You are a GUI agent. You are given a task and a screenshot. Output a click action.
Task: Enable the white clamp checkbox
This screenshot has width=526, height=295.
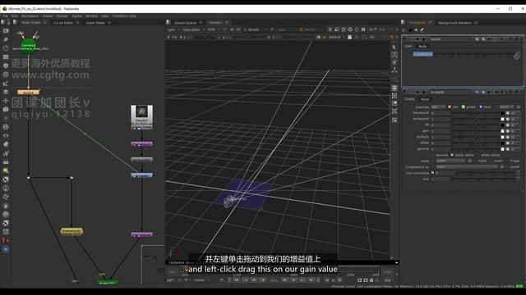click(x=478, y=155)
